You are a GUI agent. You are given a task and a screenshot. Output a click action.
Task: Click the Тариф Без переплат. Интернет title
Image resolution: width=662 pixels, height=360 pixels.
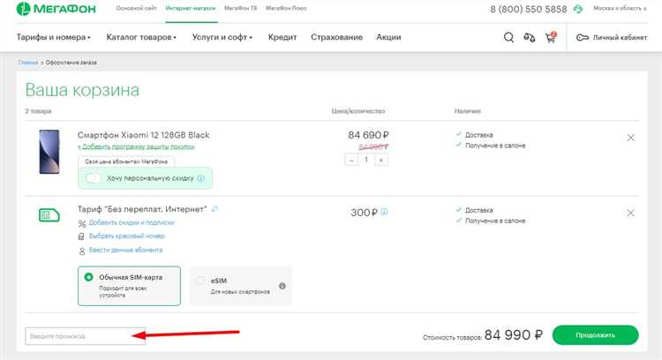point(142,209)
